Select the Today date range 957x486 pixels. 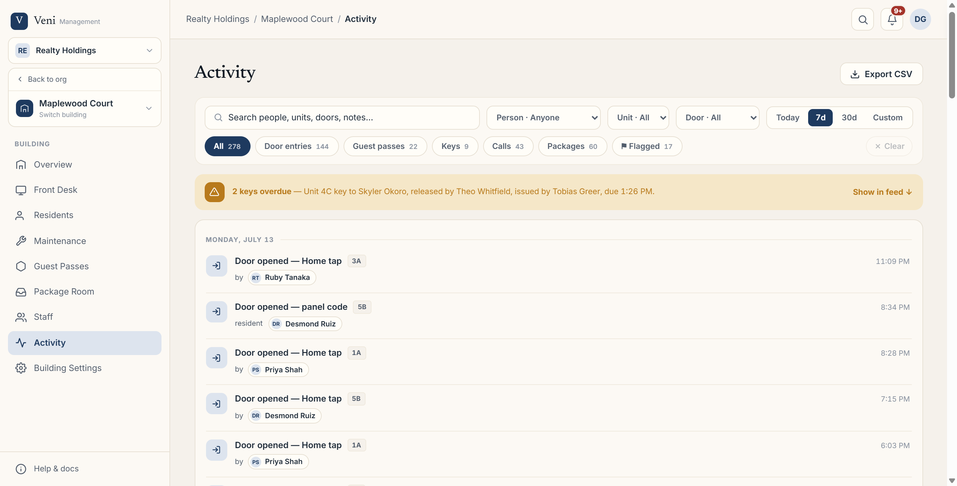(x=787, y=117)
